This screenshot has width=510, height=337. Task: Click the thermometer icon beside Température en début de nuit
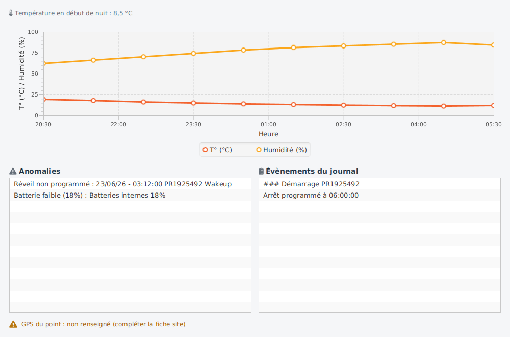(x=11, y=13)
